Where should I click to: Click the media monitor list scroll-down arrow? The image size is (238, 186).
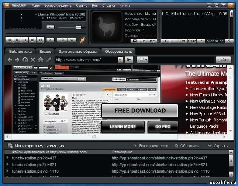click(231, 174)
